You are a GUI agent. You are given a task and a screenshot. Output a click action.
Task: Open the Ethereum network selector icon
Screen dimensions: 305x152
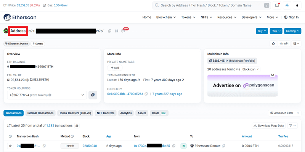(x=297, y=5)
